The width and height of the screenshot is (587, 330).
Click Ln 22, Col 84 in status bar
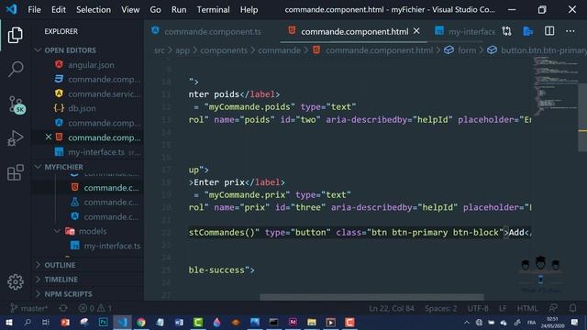pos(392,308)
